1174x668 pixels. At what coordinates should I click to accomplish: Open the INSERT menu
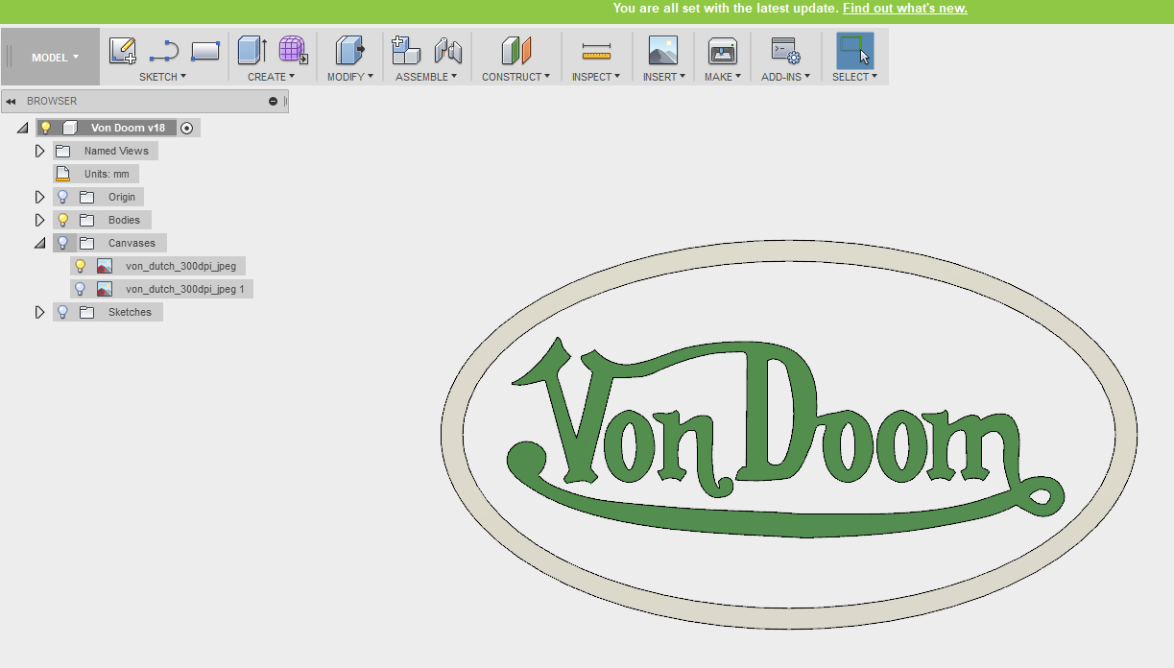coord(663,77)
